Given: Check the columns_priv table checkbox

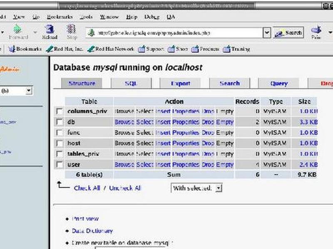Looking at the screenshot, I should [x=59, y=111].
